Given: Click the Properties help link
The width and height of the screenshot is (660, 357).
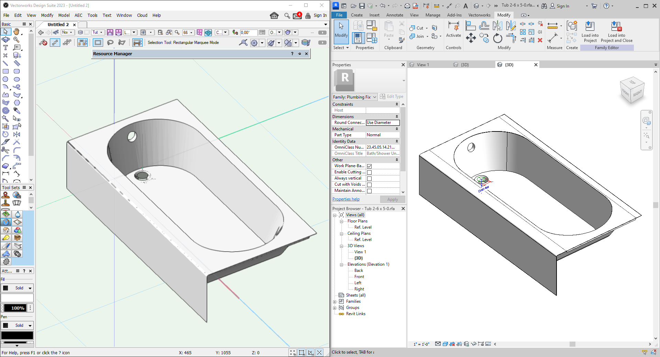Looking at the screenshot, I should click(346, 199).
